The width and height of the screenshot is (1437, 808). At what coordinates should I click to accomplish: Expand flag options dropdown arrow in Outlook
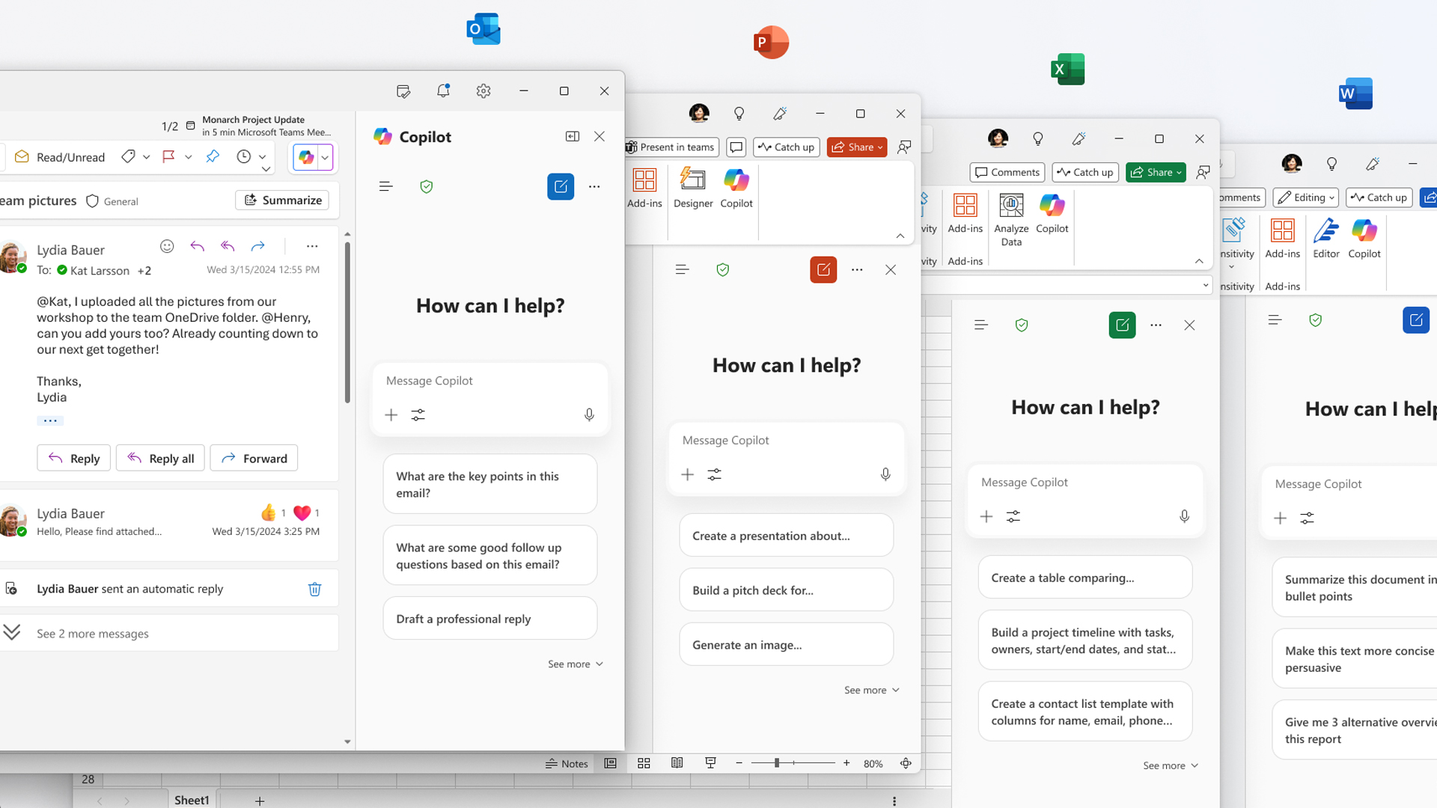[x=188, y=156]
